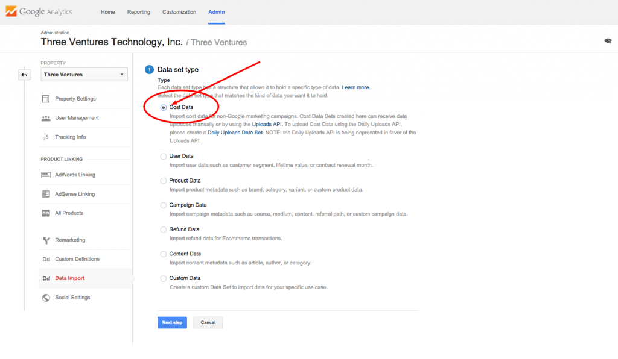618x359 pixels.
Task: Click the back arrow button beside Property
Action: pyautogui.click(x=24, y=75)
